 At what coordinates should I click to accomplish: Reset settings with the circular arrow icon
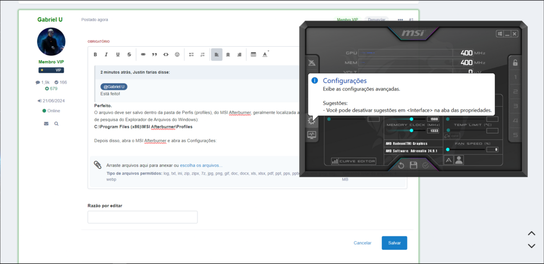click(401, 165)
